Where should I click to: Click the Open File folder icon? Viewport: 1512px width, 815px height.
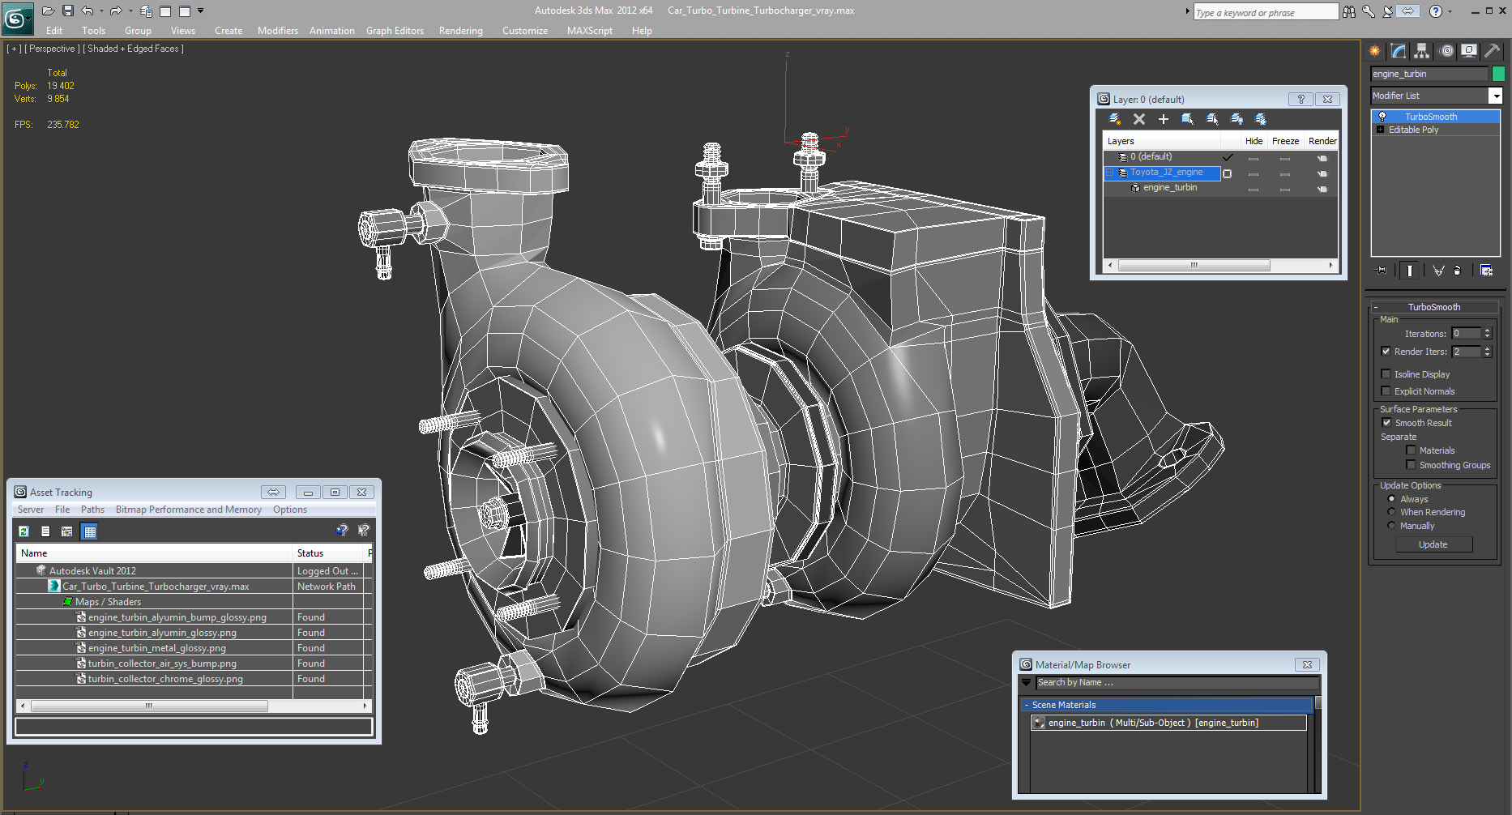[x=48, y=11]
